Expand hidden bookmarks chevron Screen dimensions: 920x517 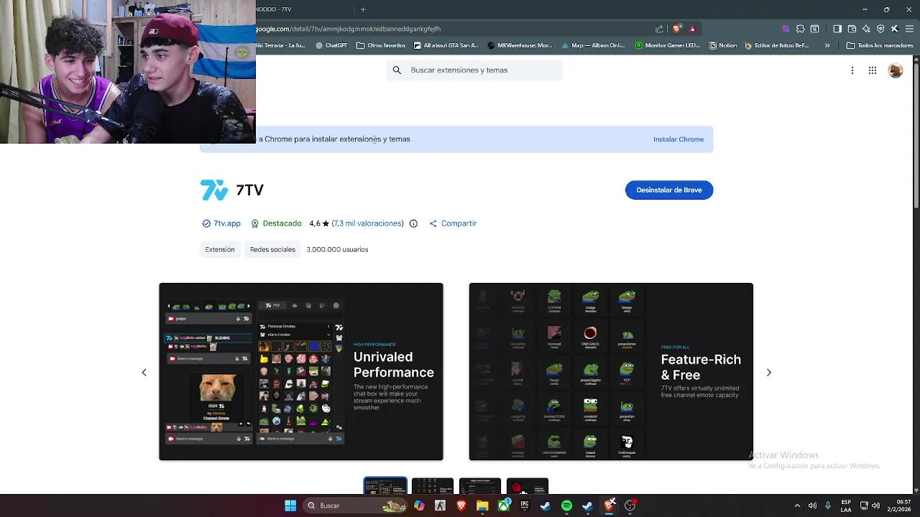tap(827, 45)
